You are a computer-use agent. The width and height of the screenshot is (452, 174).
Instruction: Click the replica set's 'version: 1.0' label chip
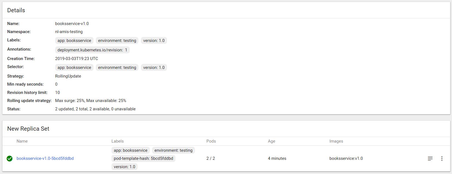point(124,167)
